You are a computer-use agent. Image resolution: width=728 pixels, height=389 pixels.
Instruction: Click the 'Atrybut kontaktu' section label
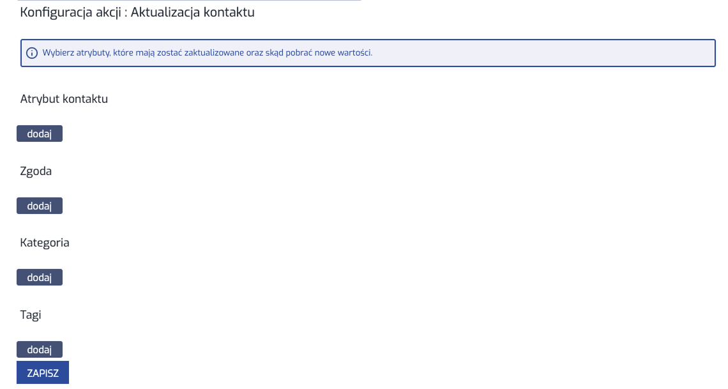tap(64, 99)
